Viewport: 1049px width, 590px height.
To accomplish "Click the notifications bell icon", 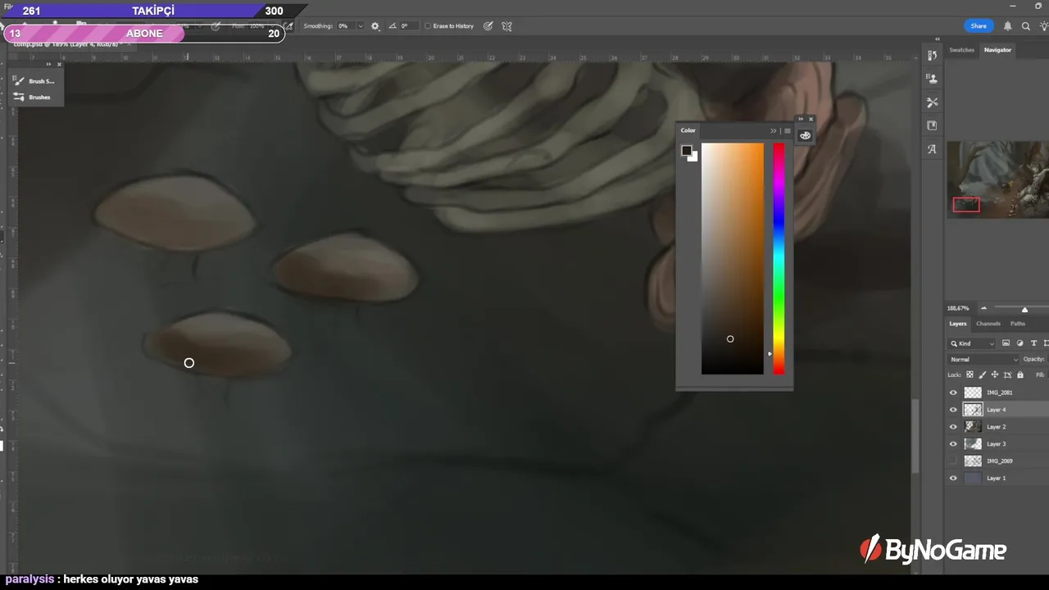I will [x=1008, y=26].
